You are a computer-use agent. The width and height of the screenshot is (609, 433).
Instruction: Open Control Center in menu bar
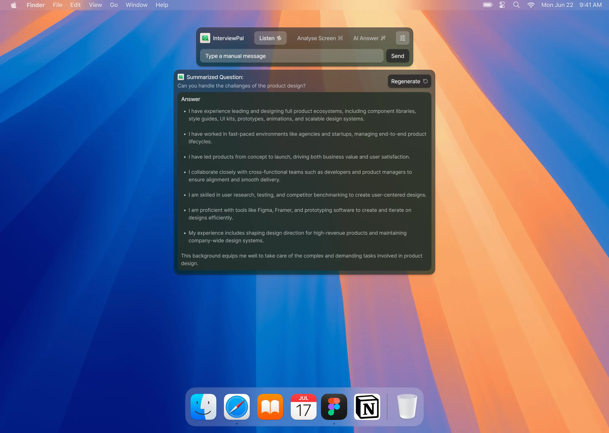pos(502,5)
